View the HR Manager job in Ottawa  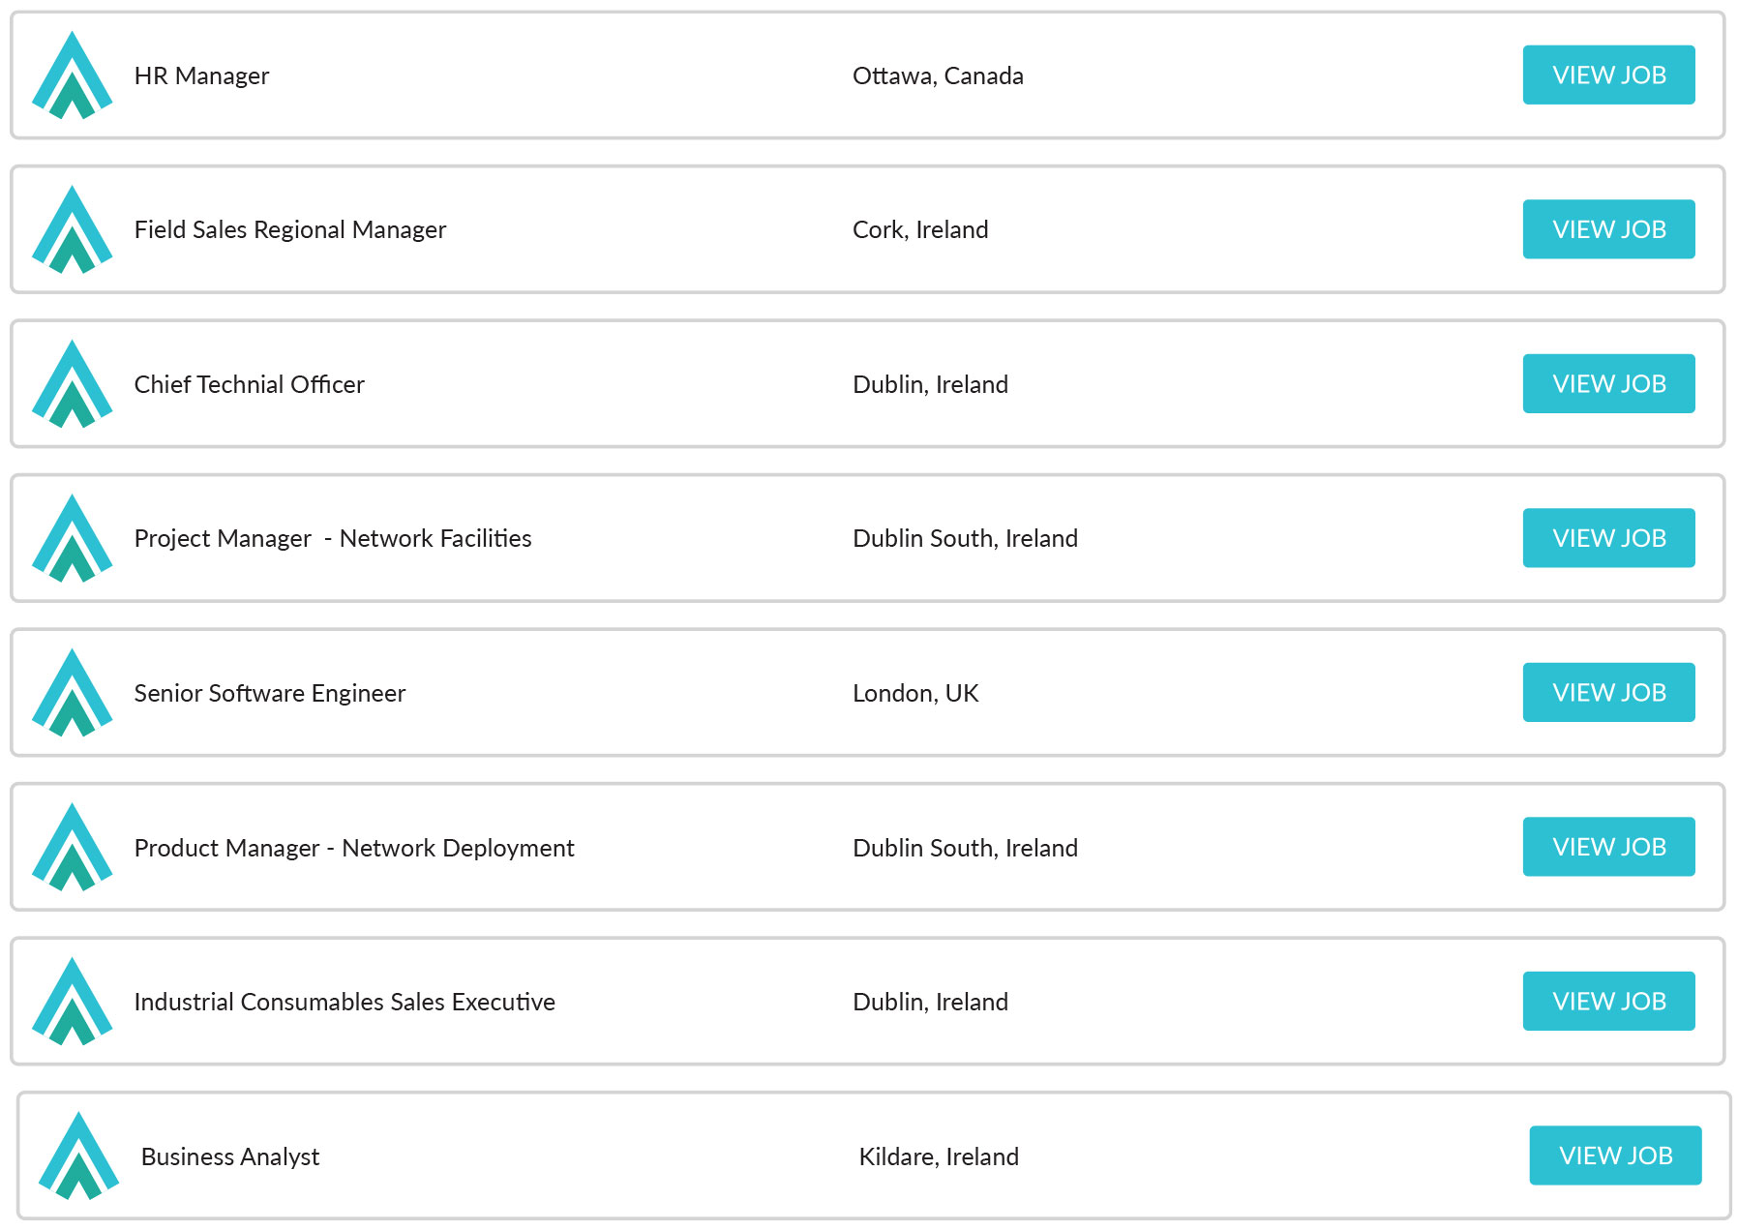(1608, 75)
